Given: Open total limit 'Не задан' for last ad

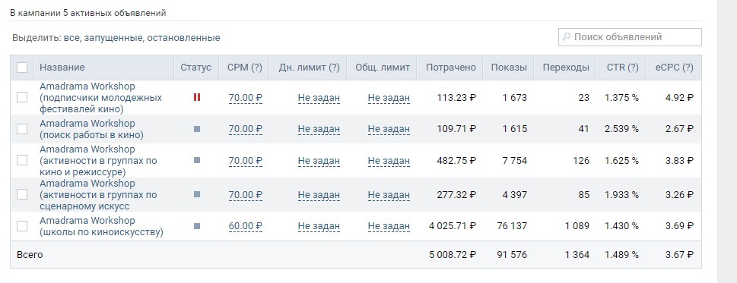Looking at the screenshot, I should point(389,226).
